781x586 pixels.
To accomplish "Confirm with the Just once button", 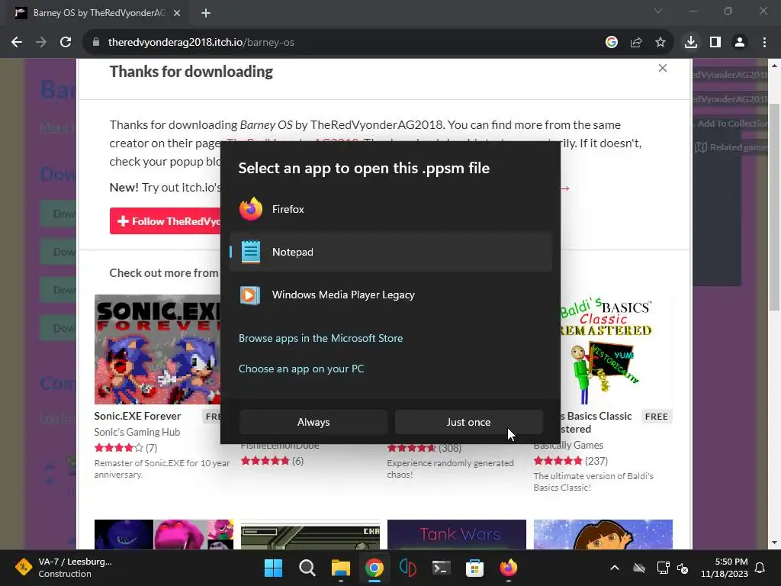I will point(468,422).
